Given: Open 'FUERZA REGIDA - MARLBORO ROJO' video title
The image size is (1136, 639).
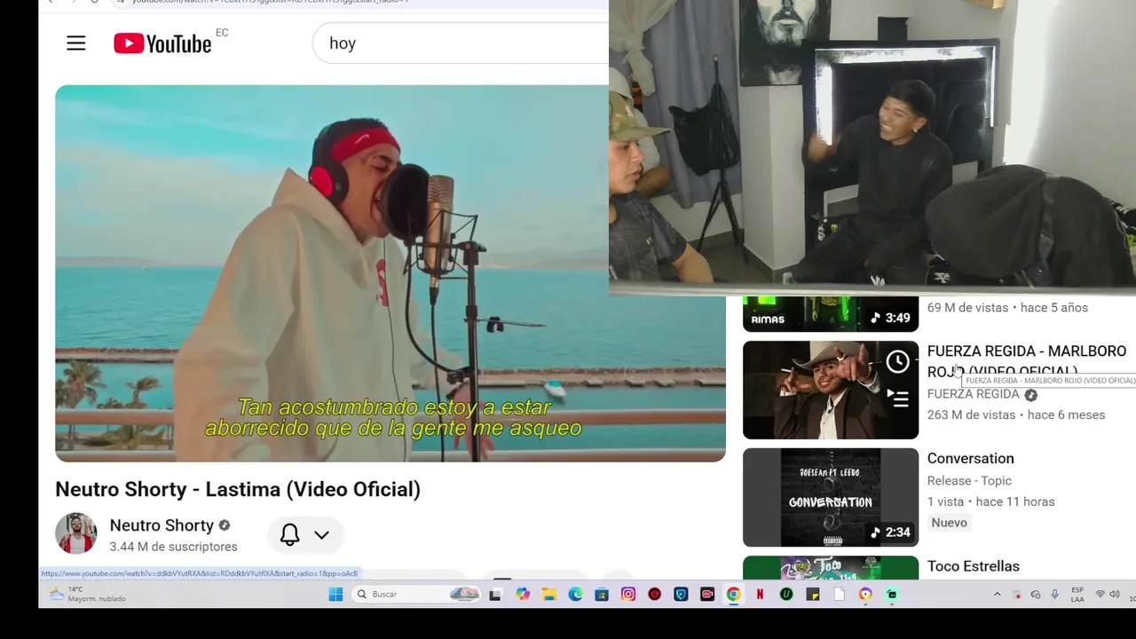Looking at the screenshot, I should coord(1027,361).
